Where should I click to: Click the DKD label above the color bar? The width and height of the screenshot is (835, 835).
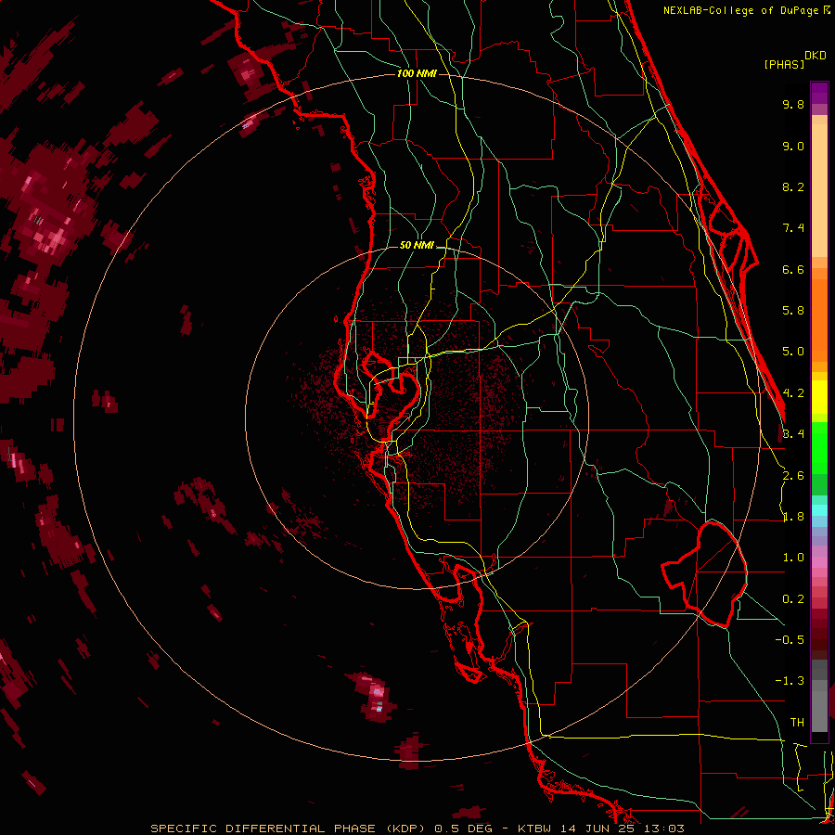pyautogui.click(x=816, y=56)
